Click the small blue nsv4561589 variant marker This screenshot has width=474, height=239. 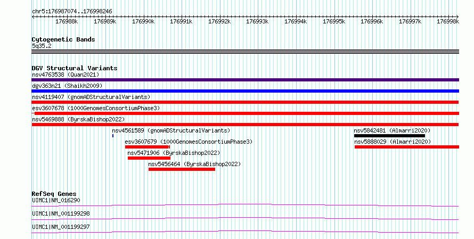tap(113, 136)
